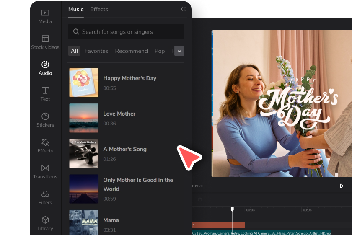
Task: Click the 00:55 duration text
Action: click(x=109, y=88)
